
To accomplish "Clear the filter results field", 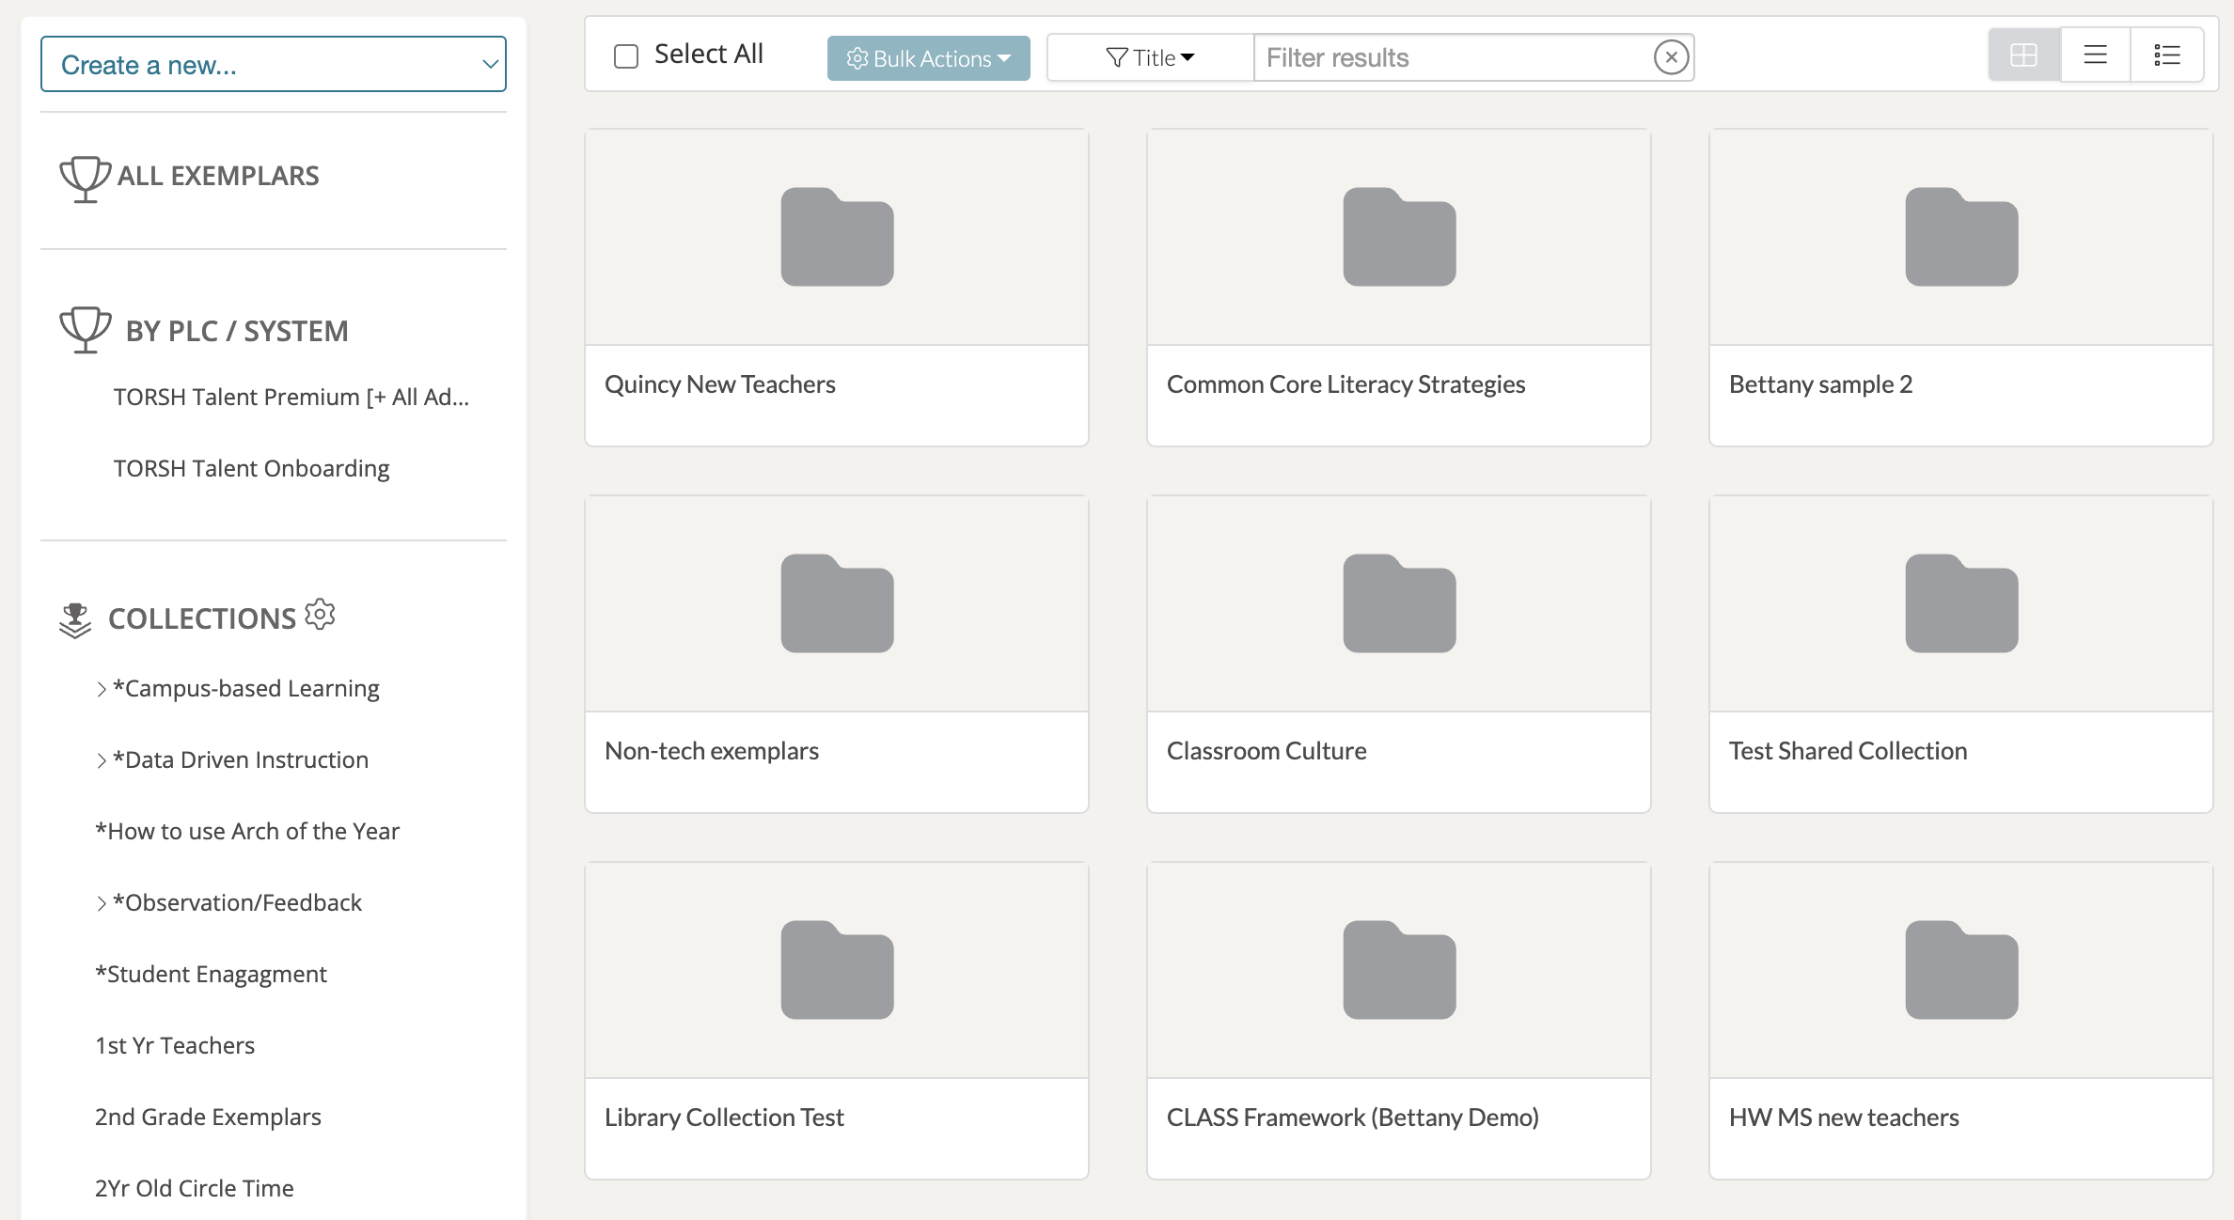I will [x=1671, y=57].
